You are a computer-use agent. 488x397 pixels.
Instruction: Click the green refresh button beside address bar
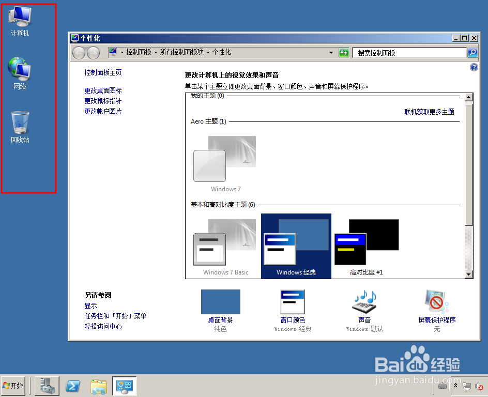(x=344, y=53)
